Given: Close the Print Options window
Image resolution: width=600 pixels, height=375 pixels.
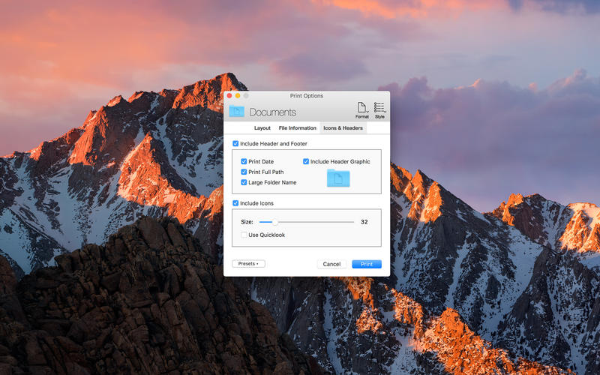Looking at the screenshot, I should point(229,96).
